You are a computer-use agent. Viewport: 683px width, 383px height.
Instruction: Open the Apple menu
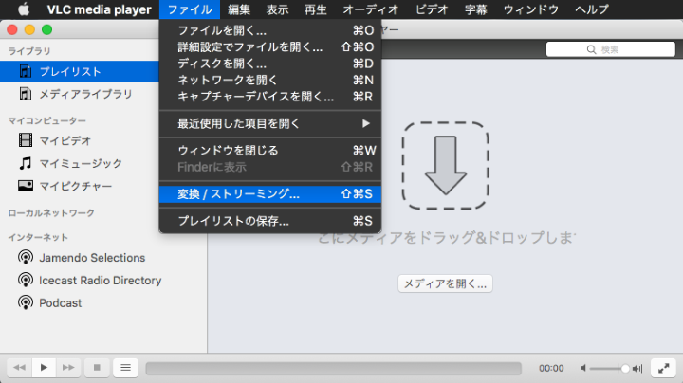click(23, 9)
